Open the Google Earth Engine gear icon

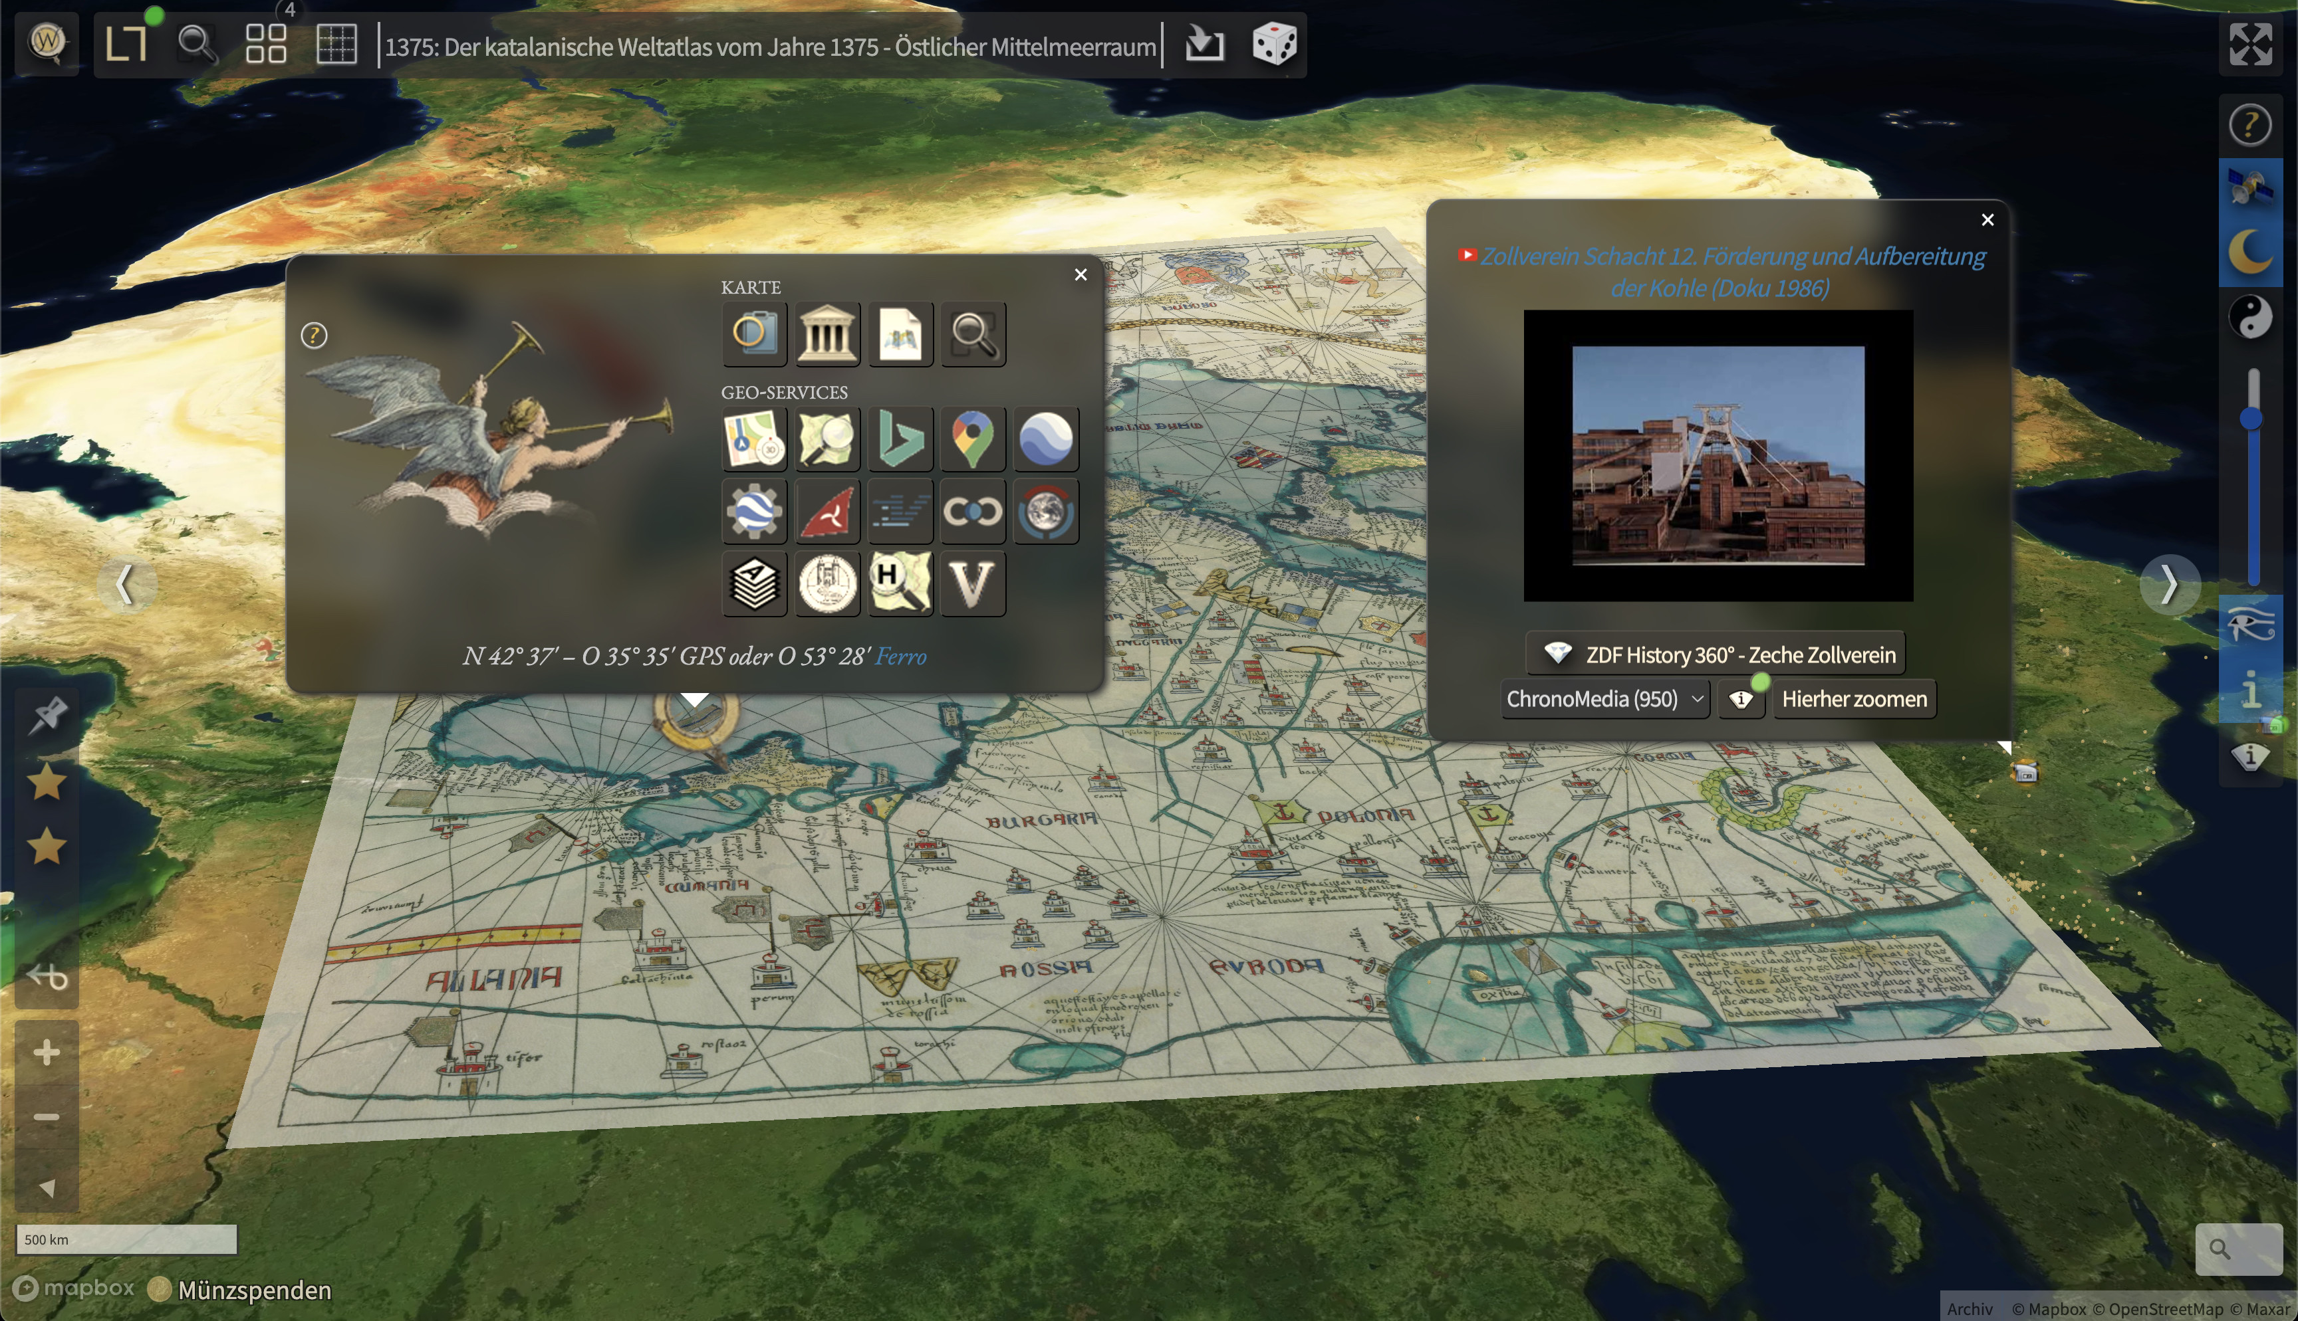[754, 512]
